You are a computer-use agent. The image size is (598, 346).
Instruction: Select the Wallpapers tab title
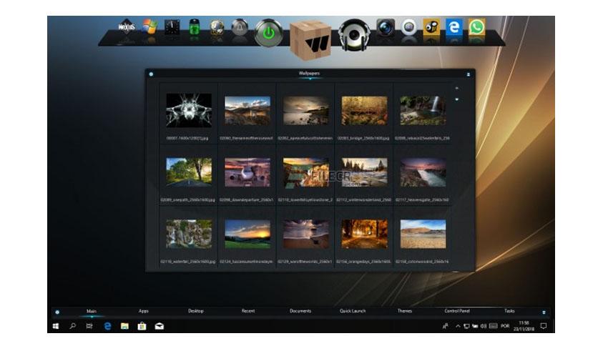(309, 73)
